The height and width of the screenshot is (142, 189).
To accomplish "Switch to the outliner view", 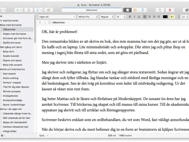I will click(x=142, y=10).
